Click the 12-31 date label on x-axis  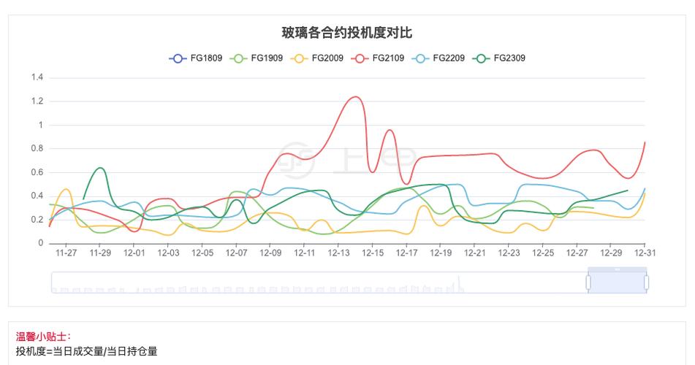tap(643, 253)
